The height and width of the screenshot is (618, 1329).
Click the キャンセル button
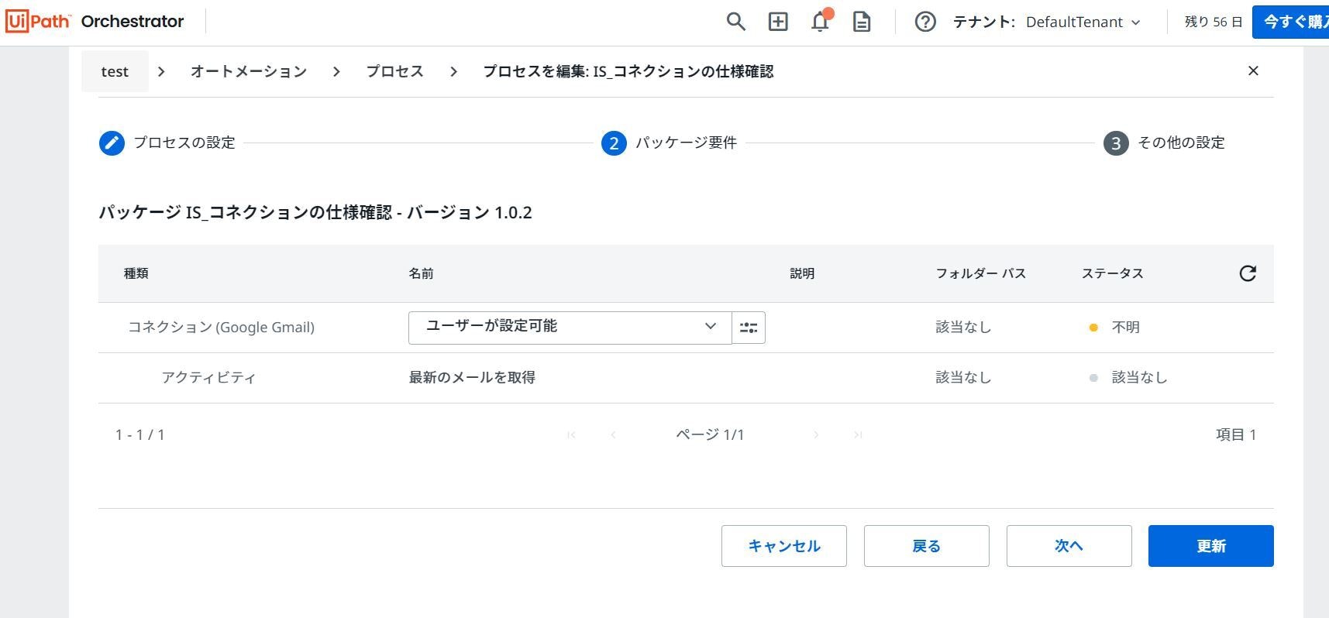pos(784,546)
